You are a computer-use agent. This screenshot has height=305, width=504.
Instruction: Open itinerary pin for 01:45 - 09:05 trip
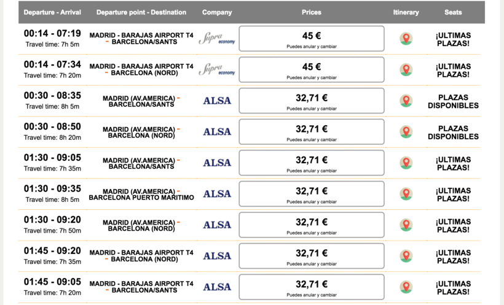[406, 287]
